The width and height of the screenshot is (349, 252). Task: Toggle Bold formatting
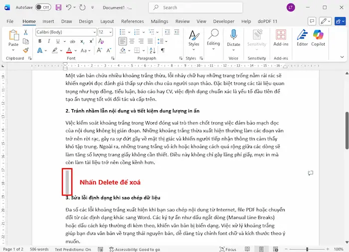[39, 41]
